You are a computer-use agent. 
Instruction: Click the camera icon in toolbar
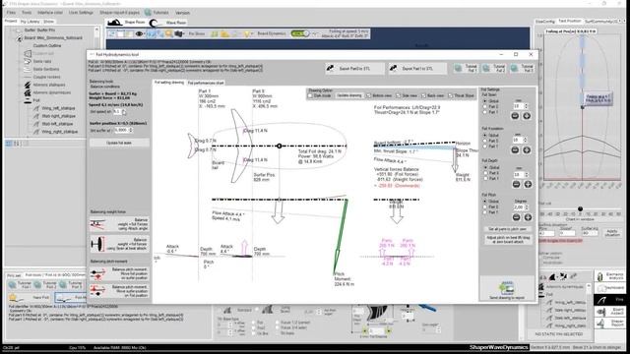pyautogui.click(x=178, y=33)
